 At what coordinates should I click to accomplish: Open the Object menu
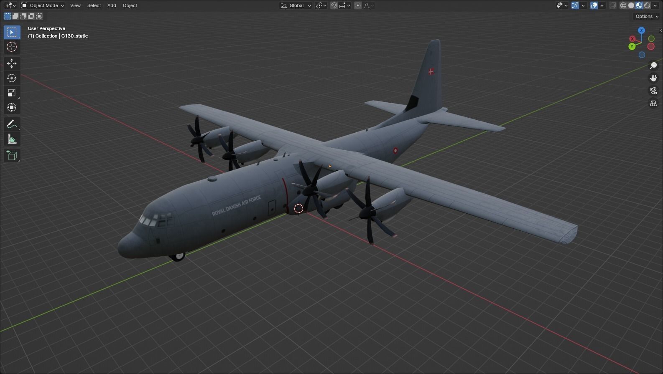130,5
